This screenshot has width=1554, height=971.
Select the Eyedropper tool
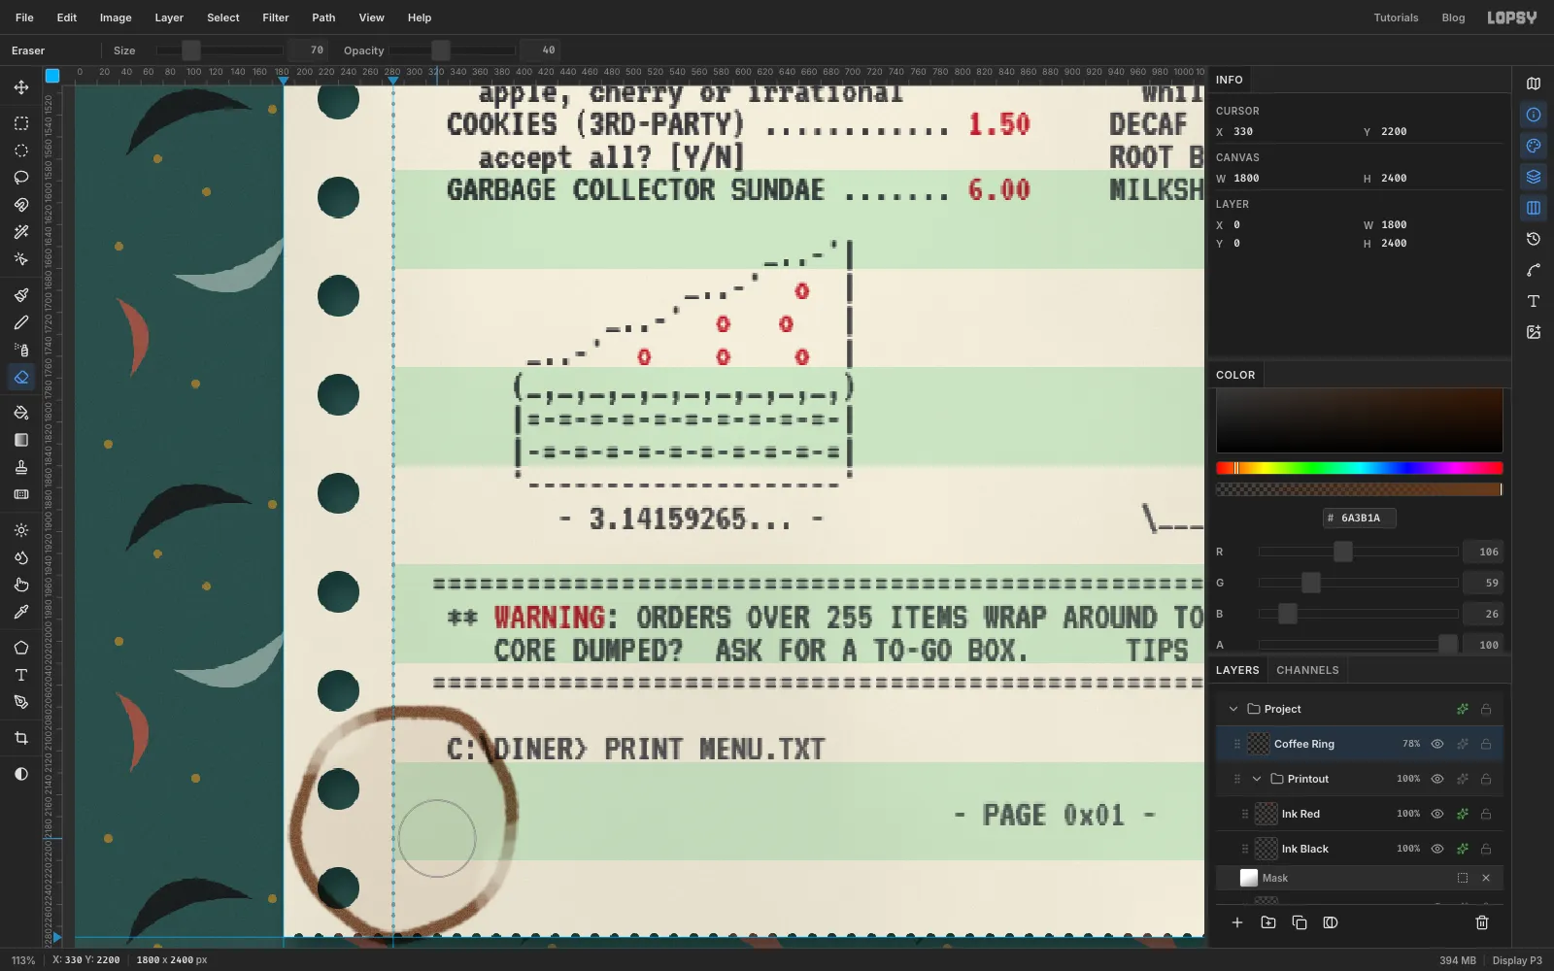click(21, 612)
